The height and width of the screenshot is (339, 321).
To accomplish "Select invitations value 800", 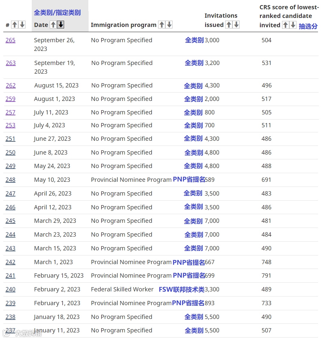I will pyautogui.click(x=210, y=112).
